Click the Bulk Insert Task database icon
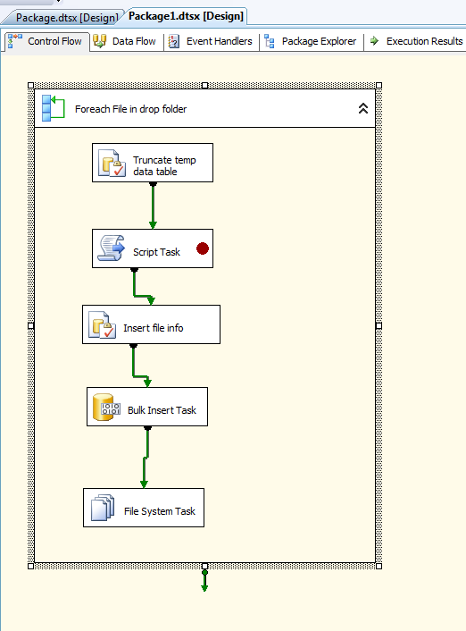 [106, 408]
